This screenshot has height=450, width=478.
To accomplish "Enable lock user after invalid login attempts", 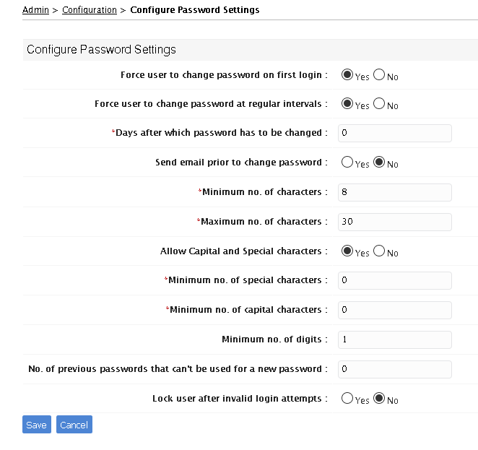I will [x=347, y=399].
